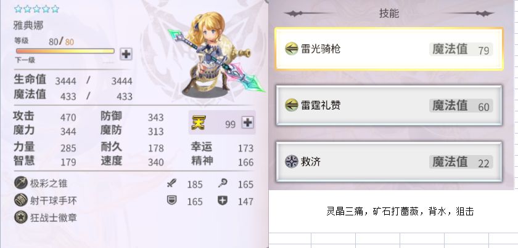Click the 技能 panel header
This screenshot has width=518, height=248.
tap(389, 13)
